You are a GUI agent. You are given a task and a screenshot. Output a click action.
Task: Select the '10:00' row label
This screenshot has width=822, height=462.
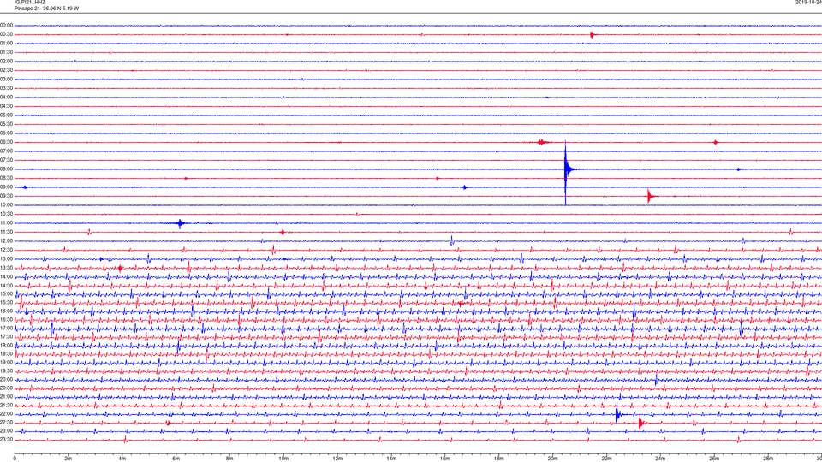click(6, 204)
